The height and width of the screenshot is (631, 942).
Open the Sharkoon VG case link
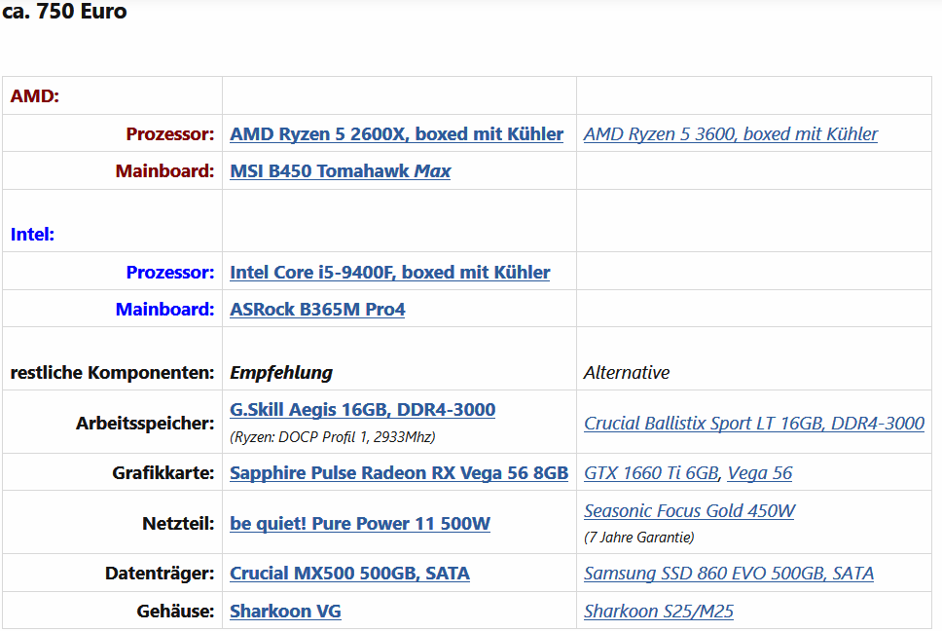coord(285,612)
